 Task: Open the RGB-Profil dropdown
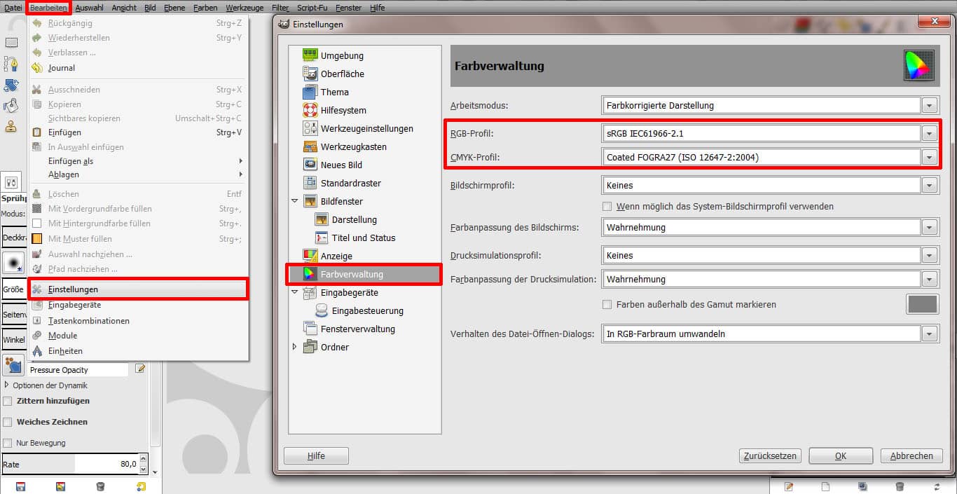(930, 133)
